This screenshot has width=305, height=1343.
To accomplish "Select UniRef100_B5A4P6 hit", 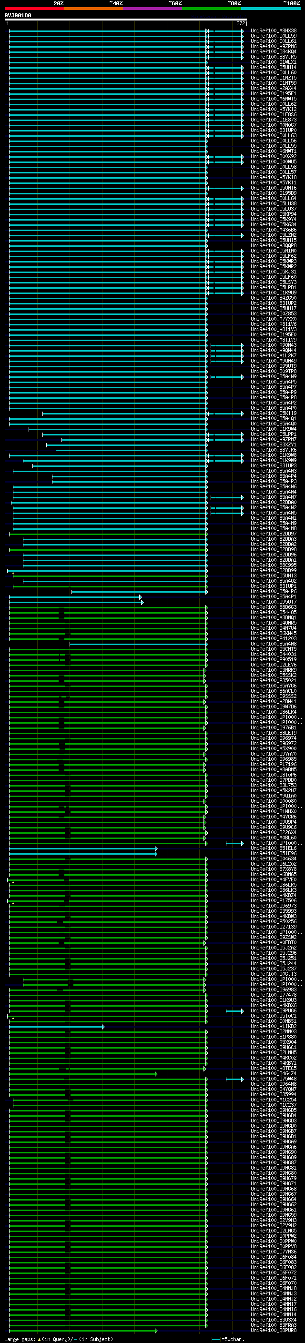I will [274, 592].
